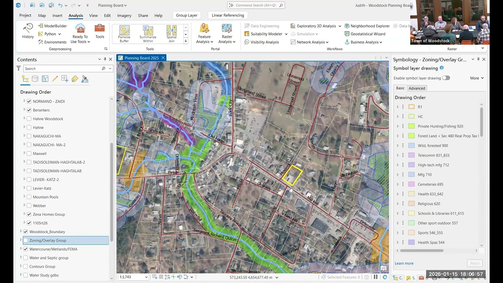Open Neighborhood Explorer
The width and height of the screenshot is (503, 283).
tap(367, 26)
